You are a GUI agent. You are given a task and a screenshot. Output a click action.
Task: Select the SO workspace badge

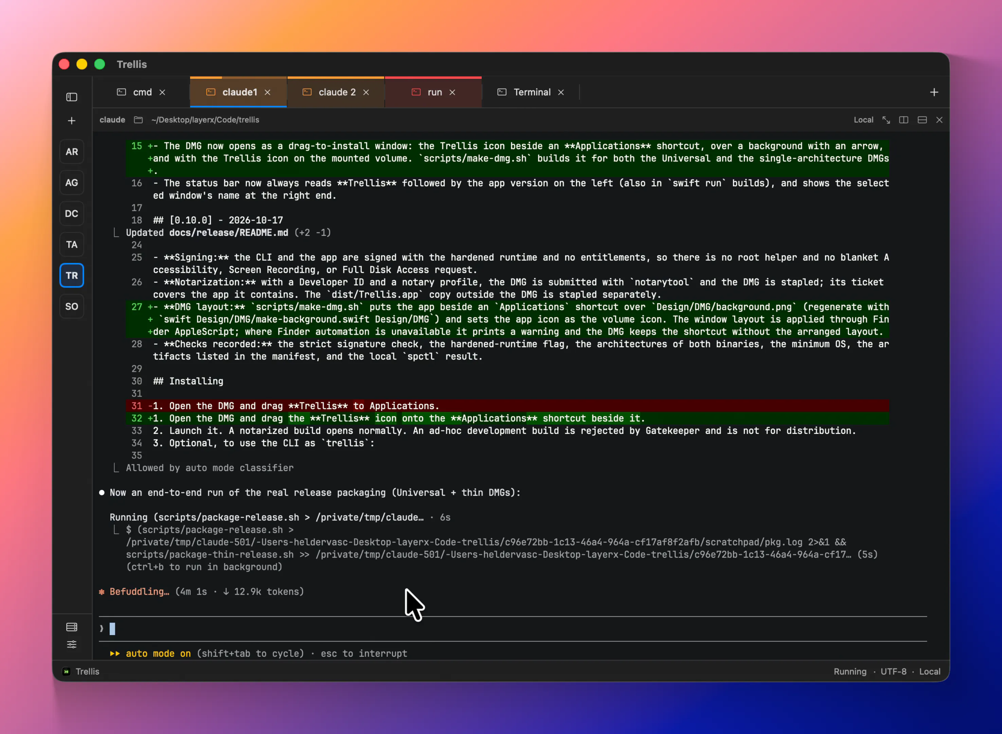[x=72, y=307]
